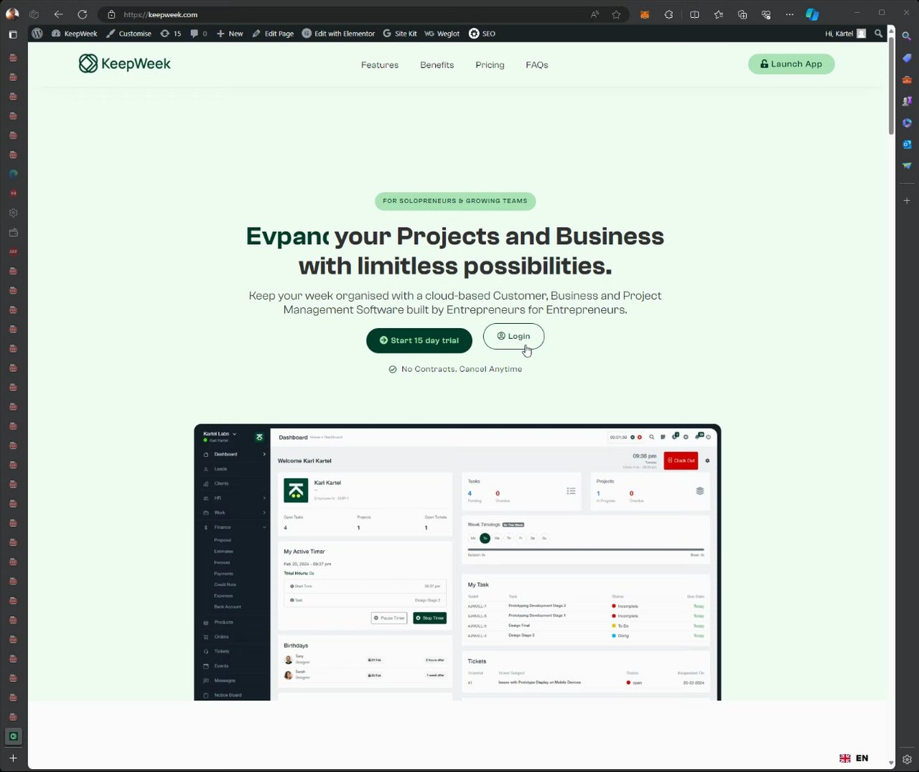
Task: Open the Read aloud icon in address bar
Action: [x=594, y=14]
